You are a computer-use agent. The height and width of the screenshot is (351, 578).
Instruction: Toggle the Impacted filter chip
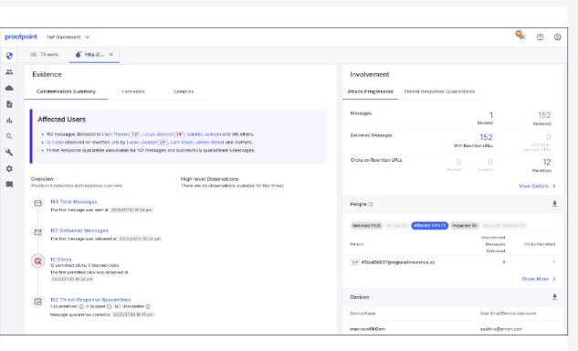click(465, 226)
